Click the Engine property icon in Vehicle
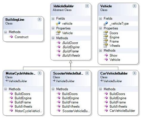The image size is (141, 118). coord(106,37)
